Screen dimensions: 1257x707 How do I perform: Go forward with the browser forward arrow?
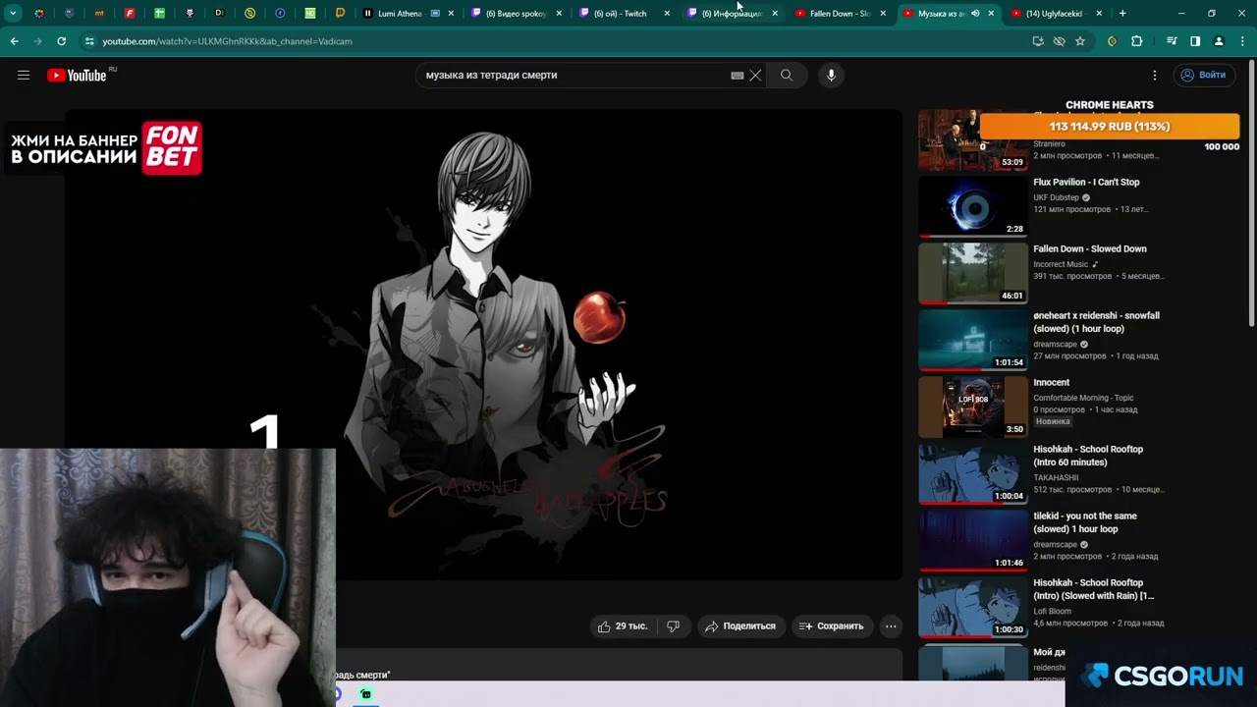[37, 41]
